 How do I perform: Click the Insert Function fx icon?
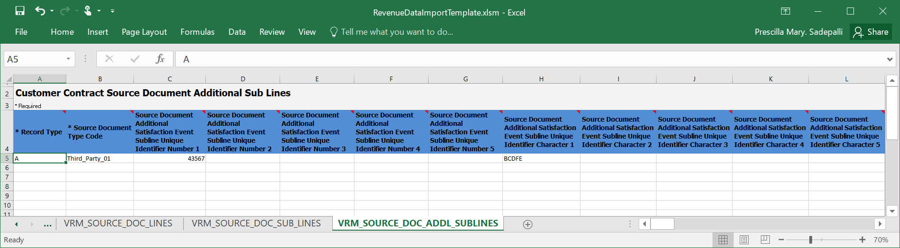click(x=160, y=59)
